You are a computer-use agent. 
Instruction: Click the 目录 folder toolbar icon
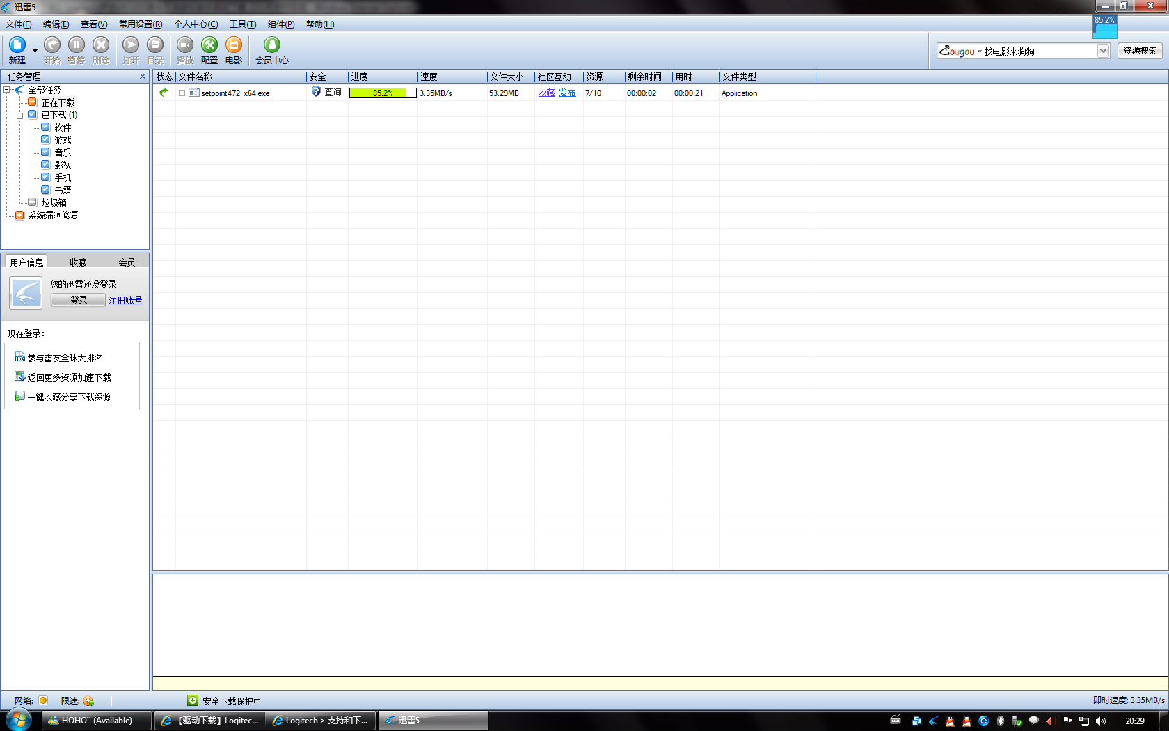pos(155,45)
